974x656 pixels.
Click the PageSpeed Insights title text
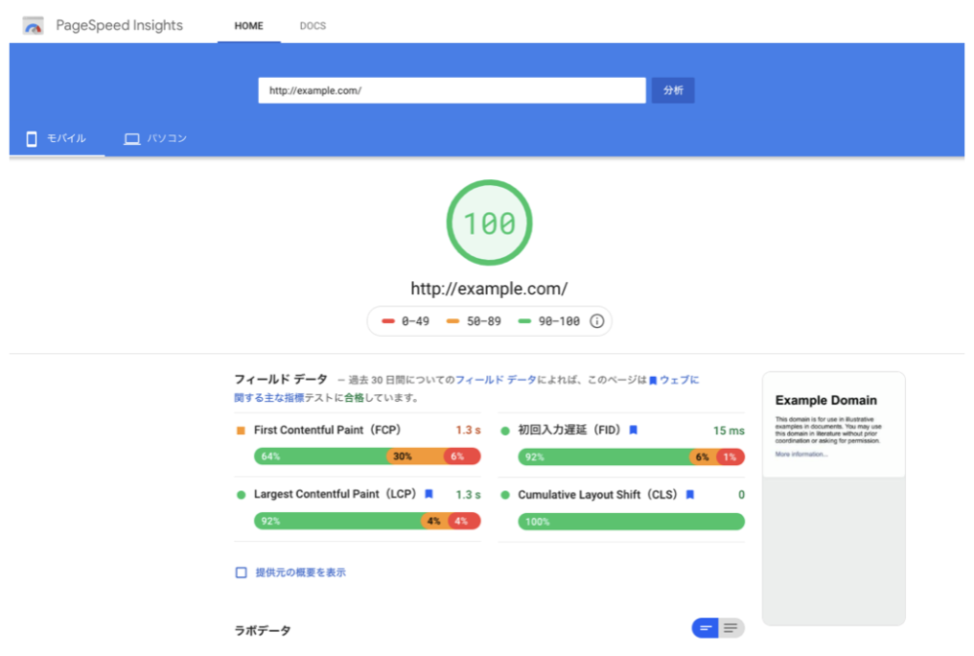[x=119, y=25]
